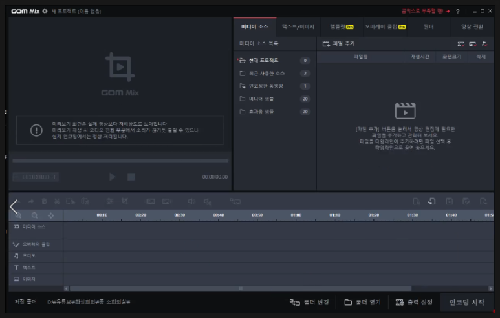Click the preview seek bar
The height and width of the screenshot is (318, 500).
(x=120, y=161)
